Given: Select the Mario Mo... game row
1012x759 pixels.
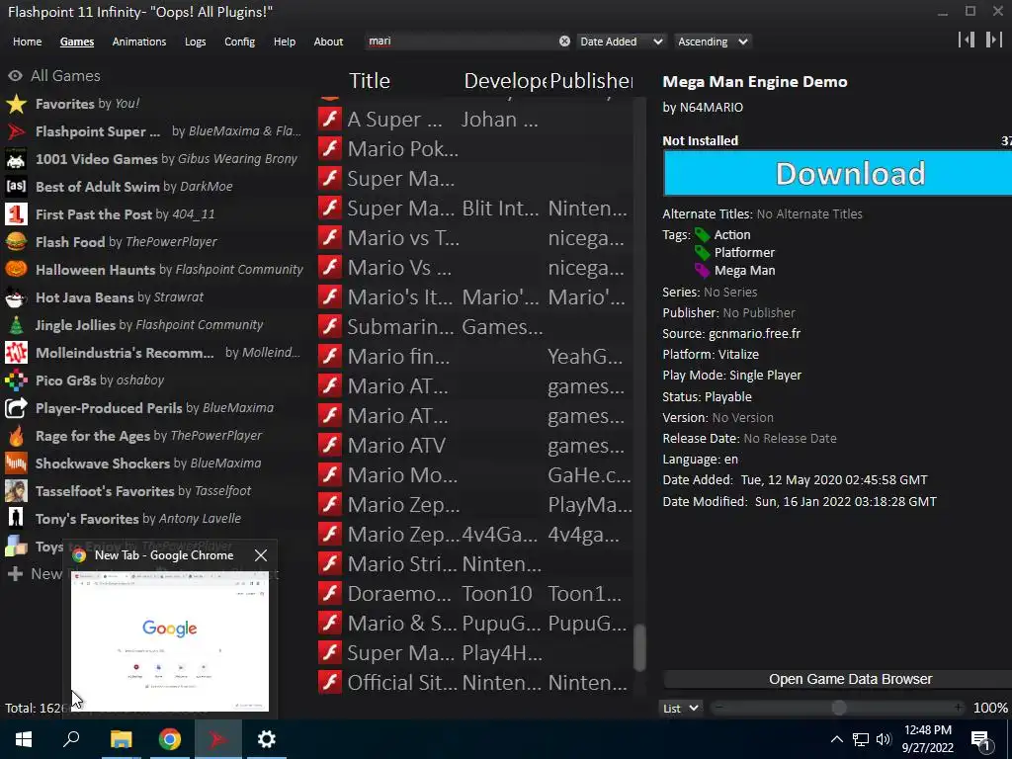Looking at the screenshot, I should 475,475.
